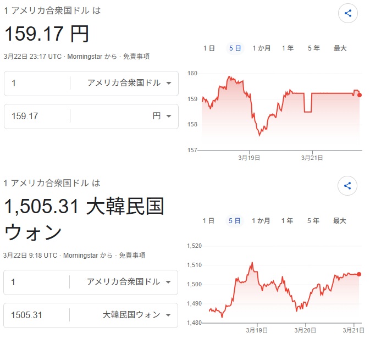
Task: Click red endpoint marker on yen chart
Action: tap(360, 95)
